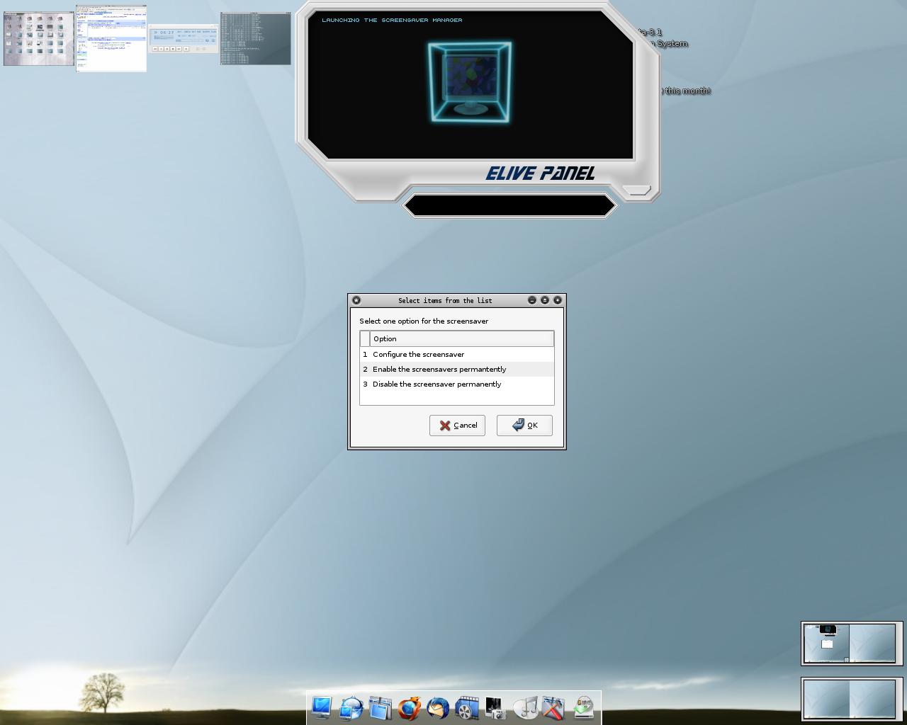
Task: Confirm the selection with OK
Action: [524, 426]
